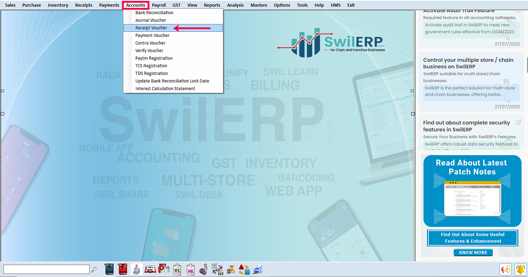Open the HMS menu
This screenshot has height=277, width=528.
336,5
